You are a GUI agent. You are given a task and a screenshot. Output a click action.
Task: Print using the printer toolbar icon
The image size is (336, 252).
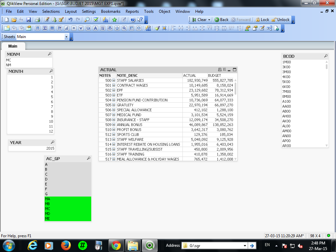click(37, 20)
